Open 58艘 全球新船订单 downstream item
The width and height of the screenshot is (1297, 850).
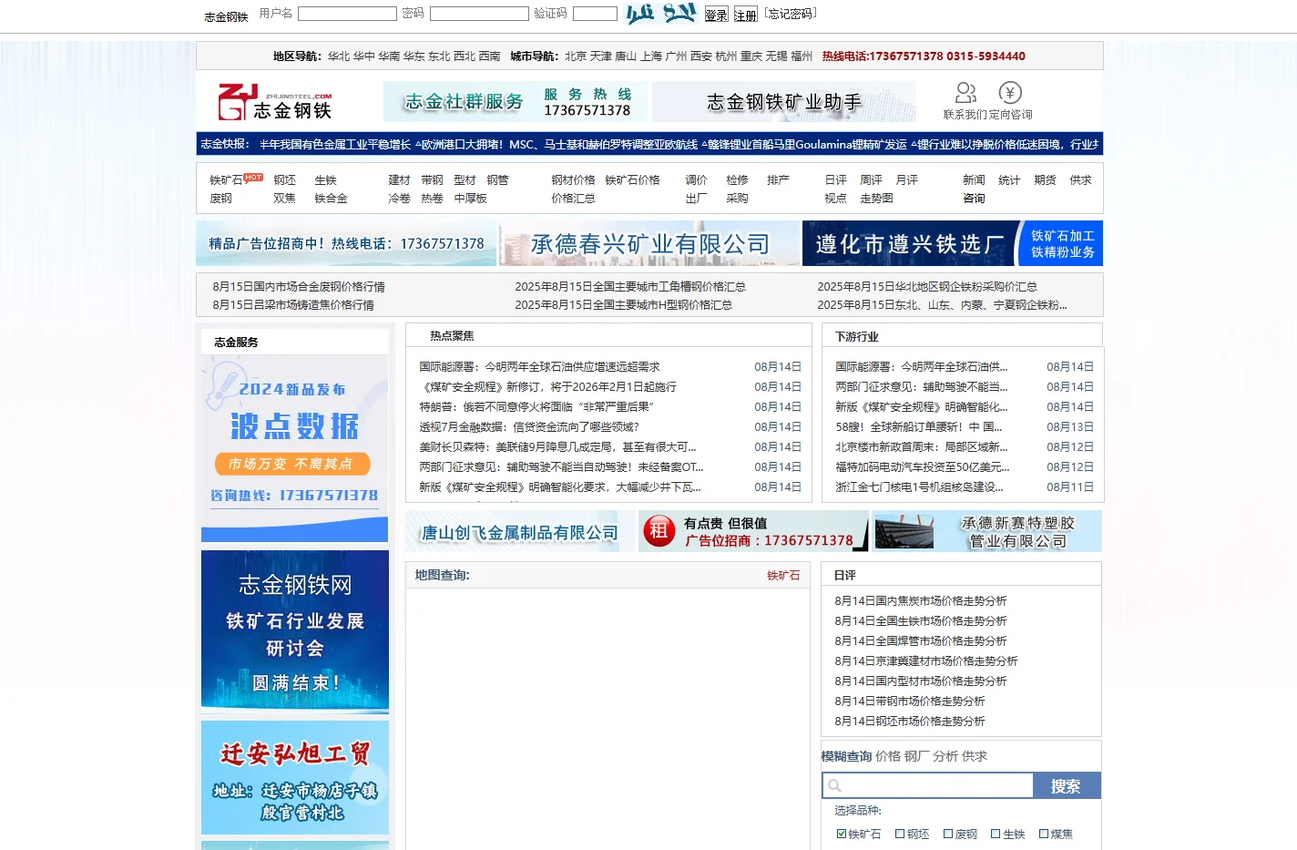point(918,427)
